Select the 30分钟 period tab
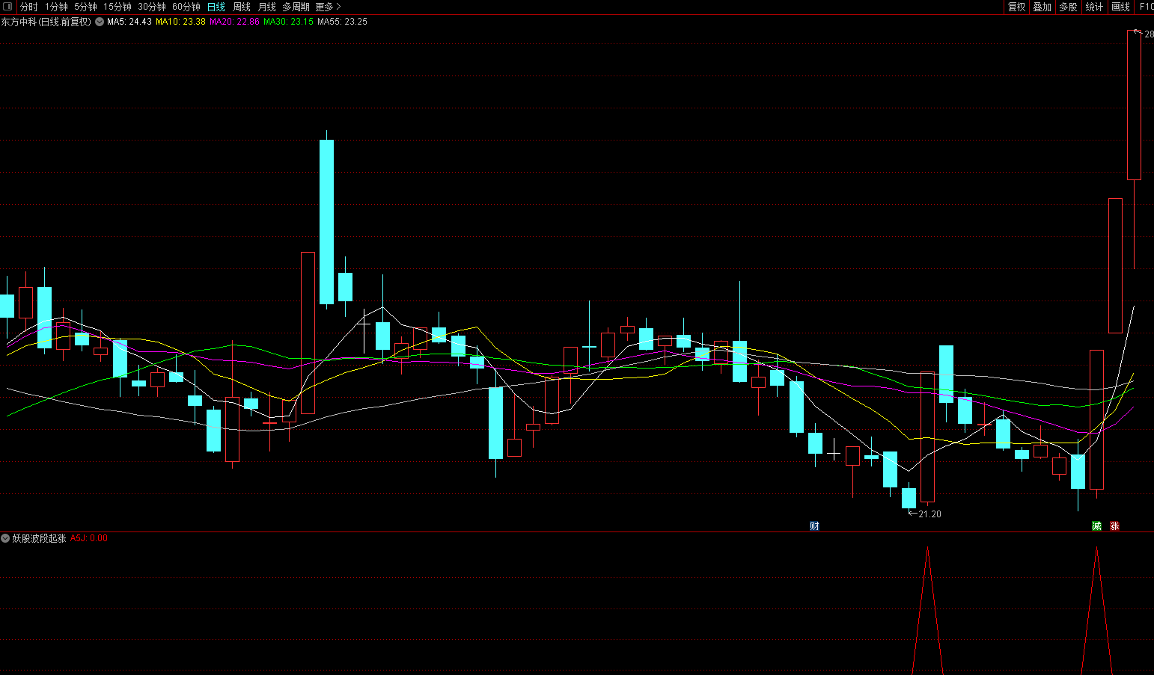The width and height of the screenshot is (1154, 675). click(152, 7)
